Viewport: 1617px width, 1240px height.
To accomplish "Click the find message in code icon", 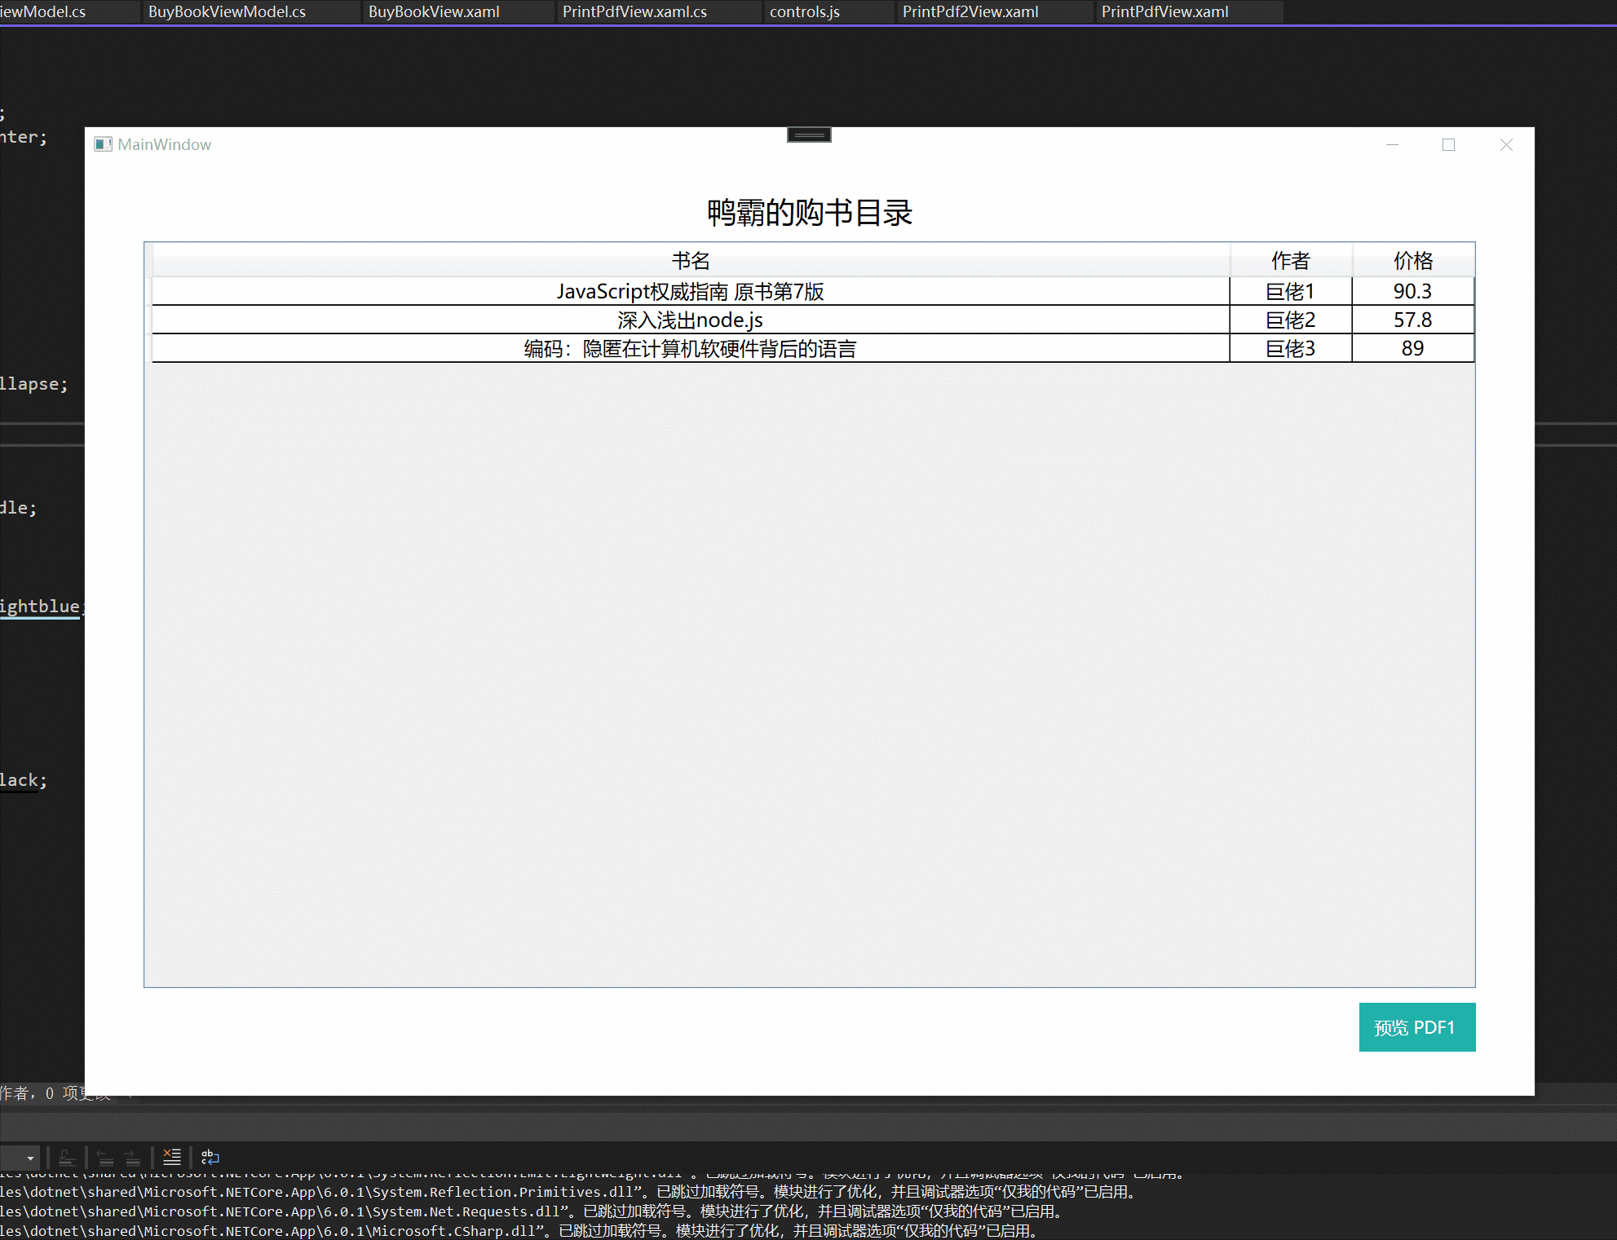I will coord(67,1158).
